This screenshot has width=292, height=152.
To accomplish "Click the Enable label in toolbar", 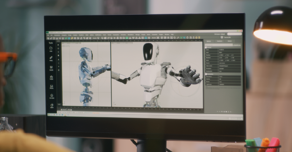I will [95, 38].
